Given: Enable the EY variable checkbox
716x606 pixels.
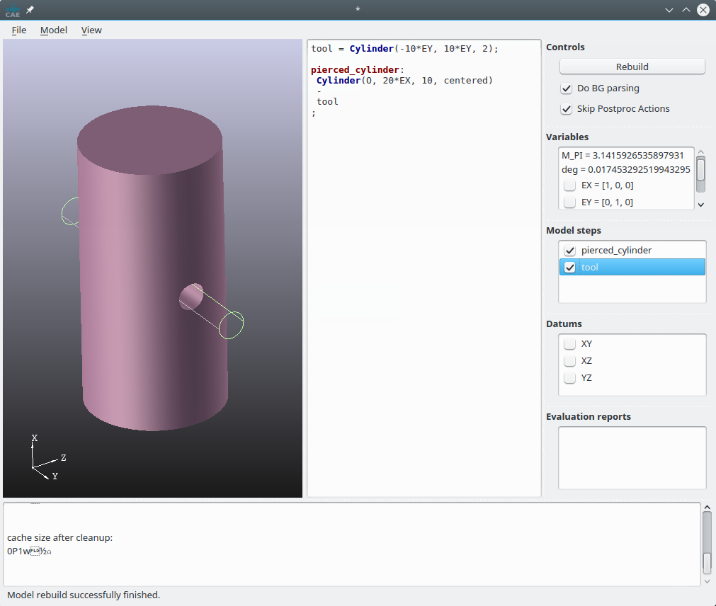Looking at the screenshot, I should pyautogui.click(x=569, y=202).
